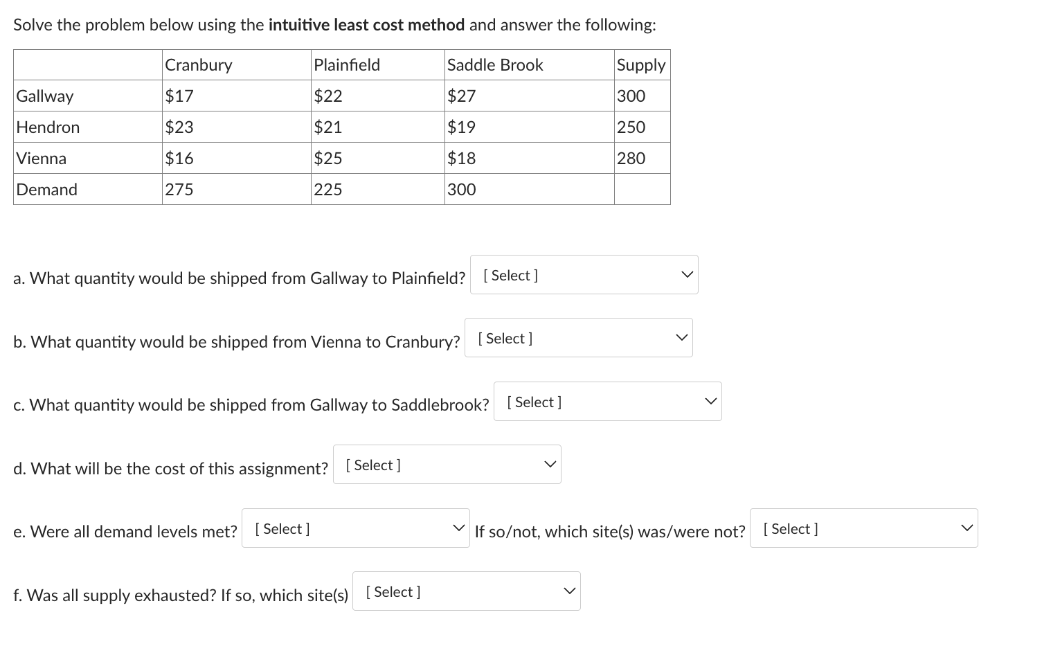Click the Supply column header cell
This screenshot has height=662, width=1051.
click(641, 65)
